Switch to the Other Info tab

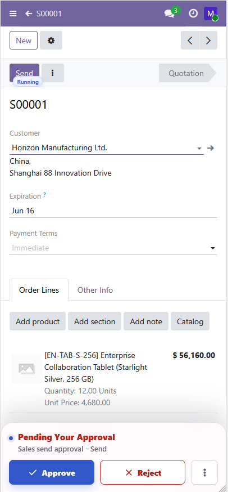95,290
